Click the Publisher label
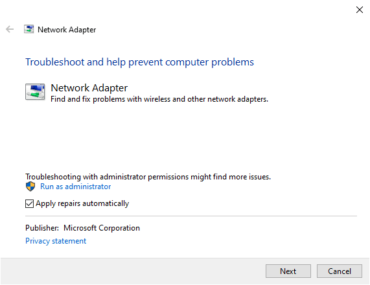Screen dimensions: 370x285 click(x=42, y=228)
